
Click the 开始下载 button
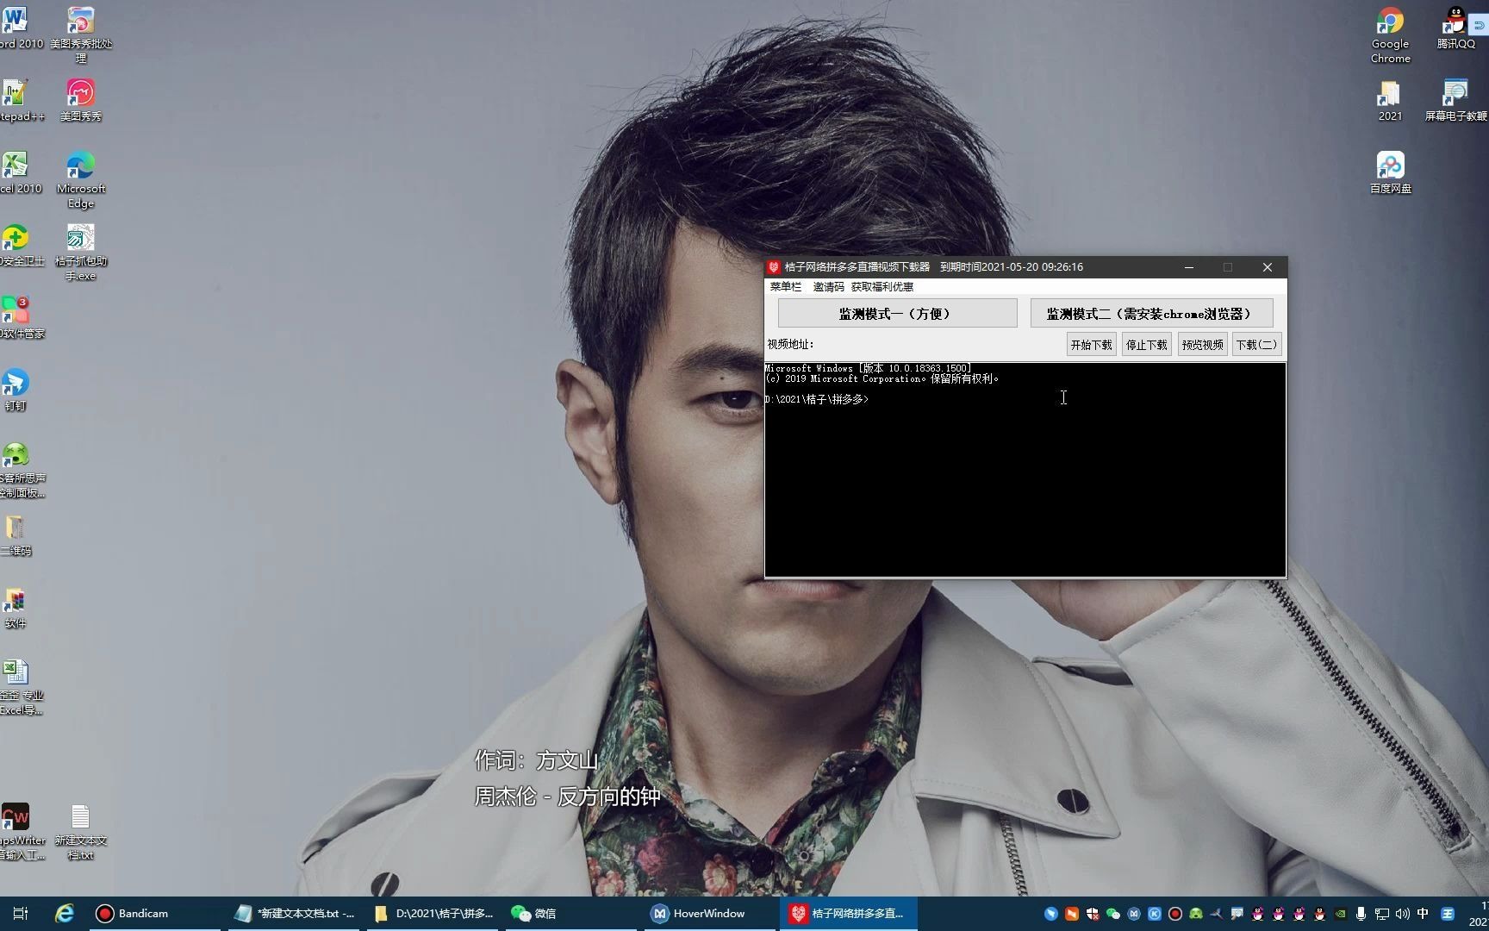pos(1091,345)
